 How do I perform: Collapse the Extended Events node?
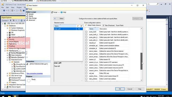click(7, 60)
